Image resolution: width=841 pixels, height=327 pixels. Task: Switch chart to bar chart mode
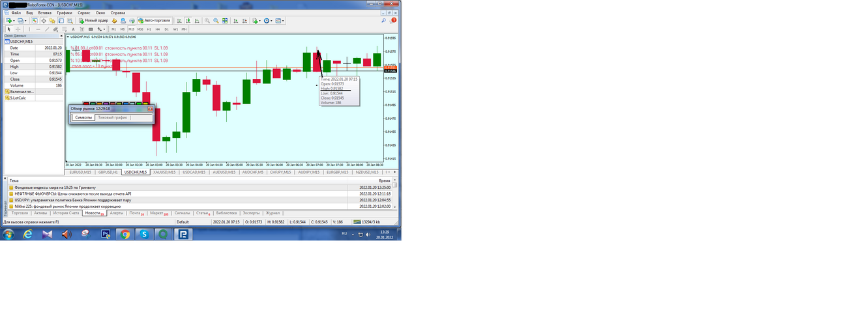pos(179,20)
